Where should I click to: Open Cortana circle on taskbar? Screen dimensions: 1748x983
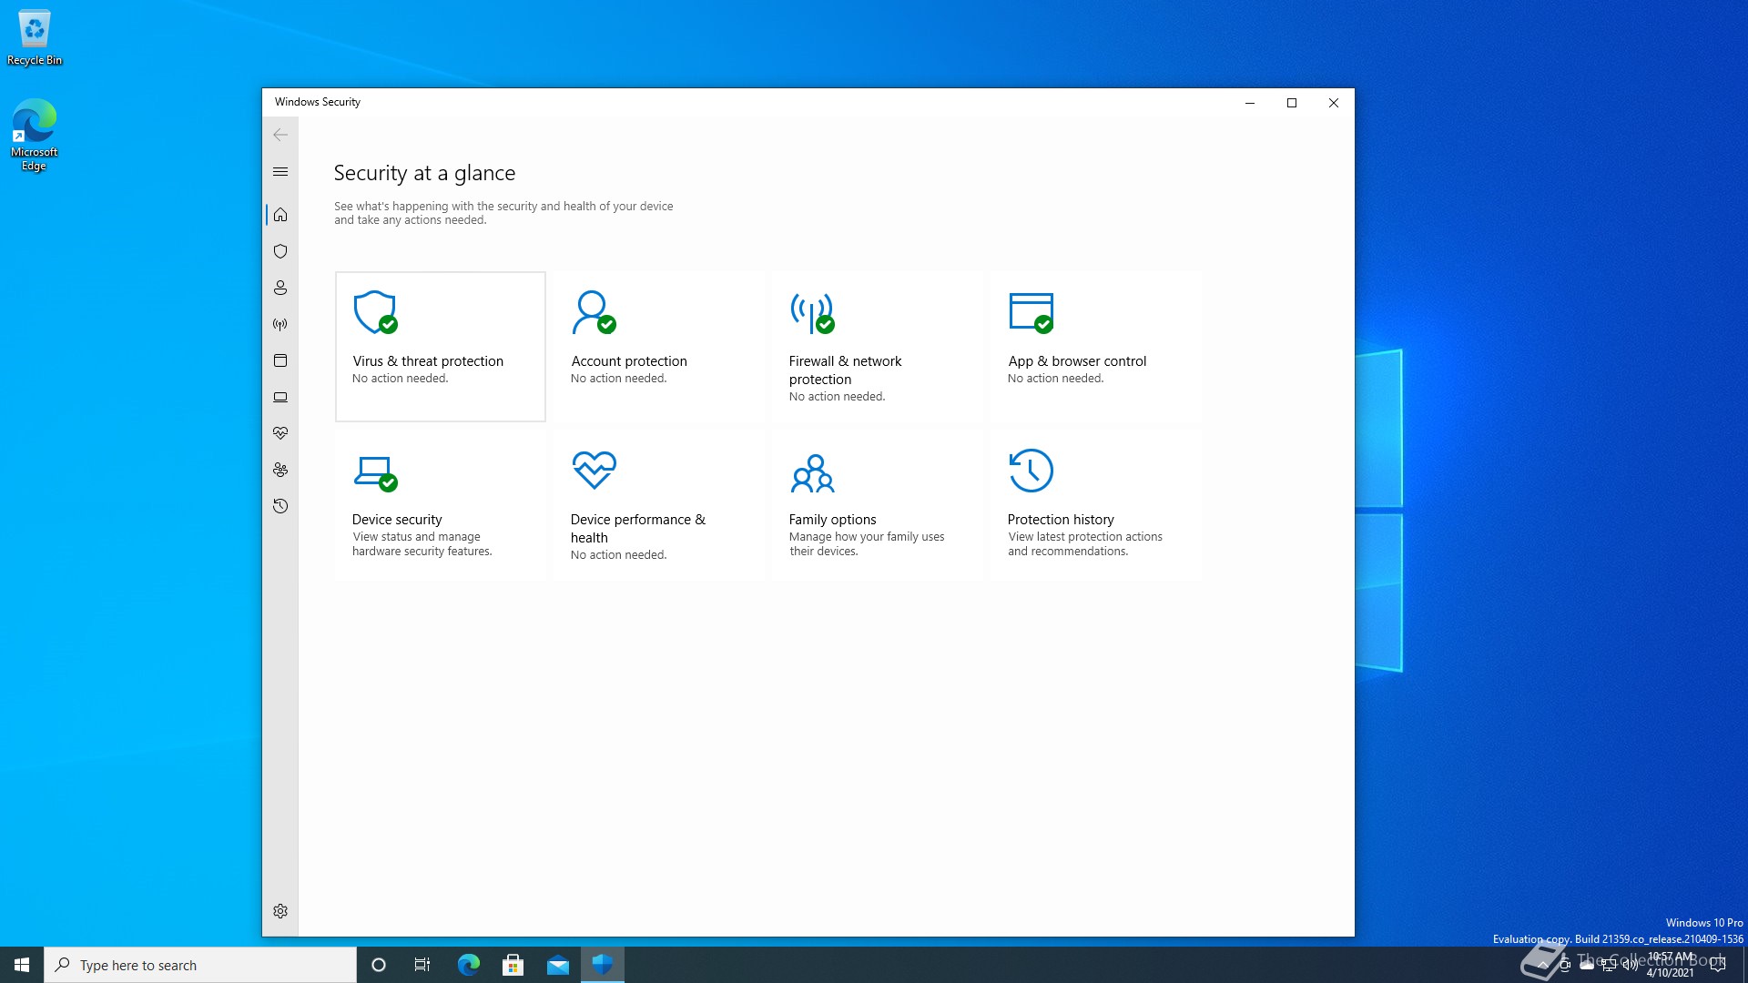pos(379,965)
